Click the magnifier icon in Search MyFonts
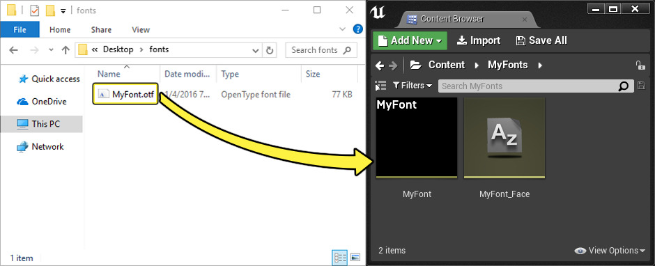 pyautogui.click(x=623, y=86)
